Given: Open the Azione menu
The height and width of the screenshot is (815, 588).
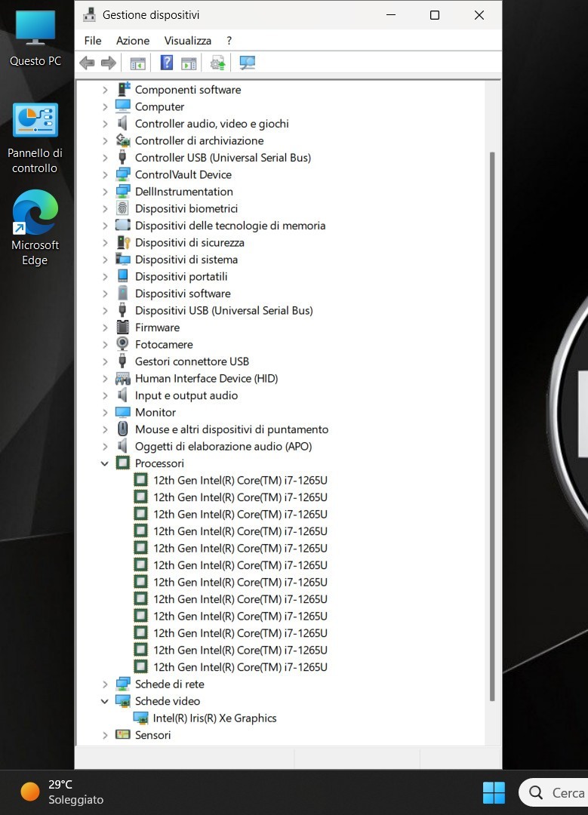Looking at the screenshot, I should click(x=133, y=41).
